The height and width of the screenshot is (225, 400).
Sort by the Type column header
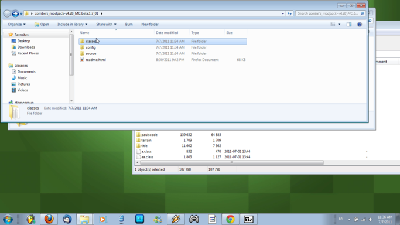(x=207, y=33)
